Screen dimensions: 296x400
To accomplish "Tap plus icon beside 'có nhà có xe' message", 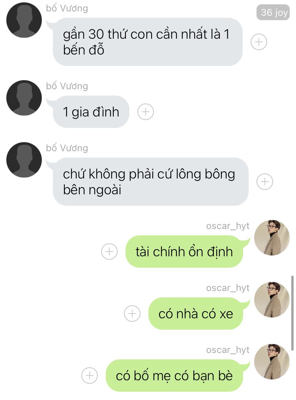I will [x=132, y=314].
